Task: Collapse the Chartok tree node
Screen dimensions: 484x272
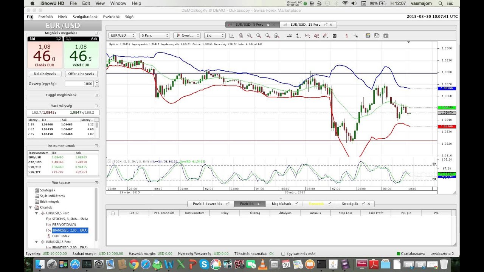Action: pos(31,207)
